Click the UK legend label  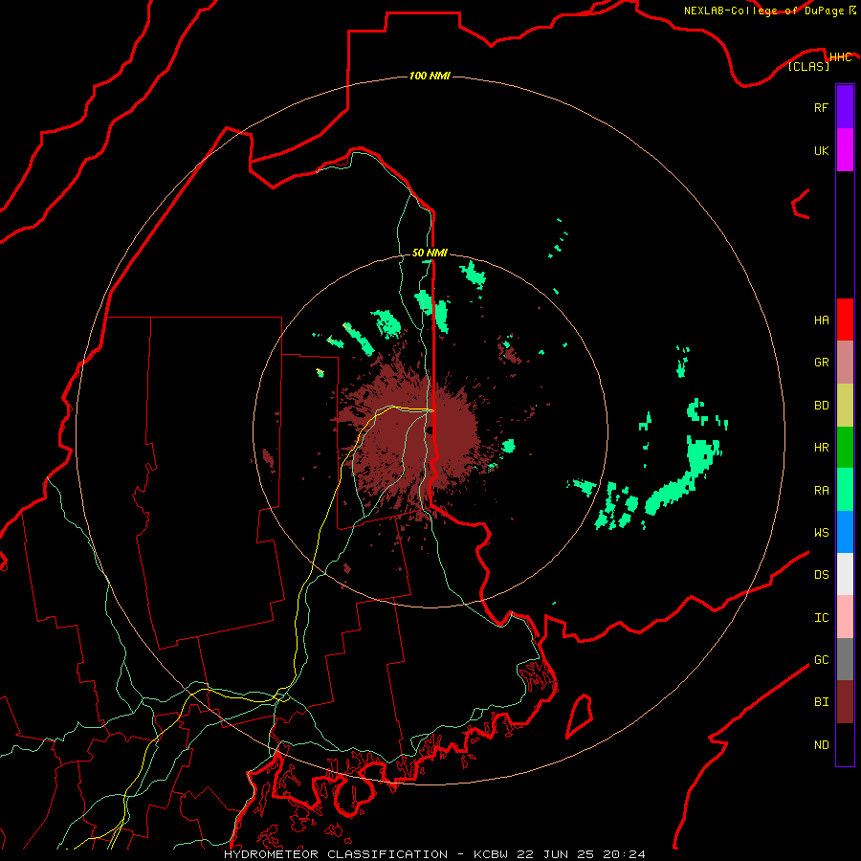tap(821, 150)
